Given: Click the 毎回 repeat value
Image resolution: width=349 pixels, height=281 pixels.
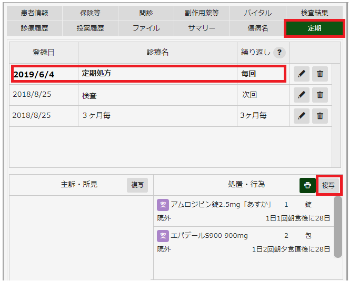Looking at the screenshot, I should tap(248, 74).
